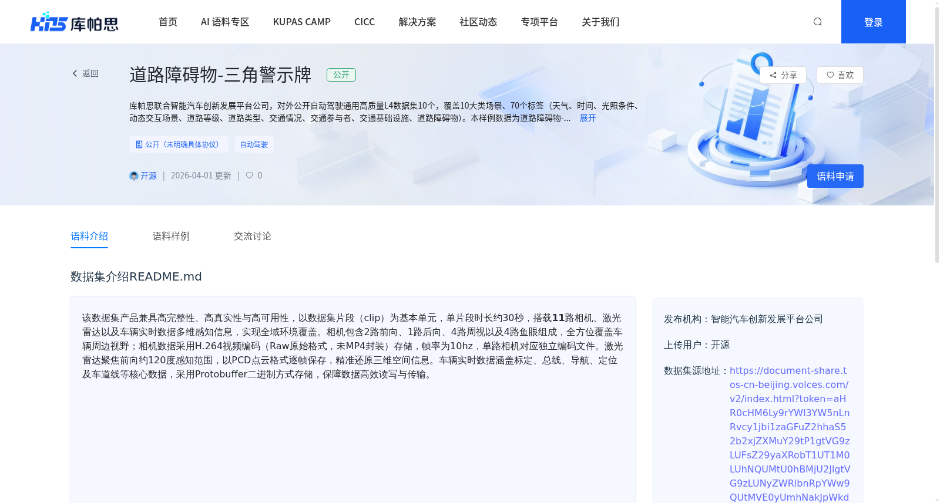Image resolution: width=940 pixels, height=503 pixels.
Task: Click the 数据集介绍README.md heading
Action: (x=136, y=276)
